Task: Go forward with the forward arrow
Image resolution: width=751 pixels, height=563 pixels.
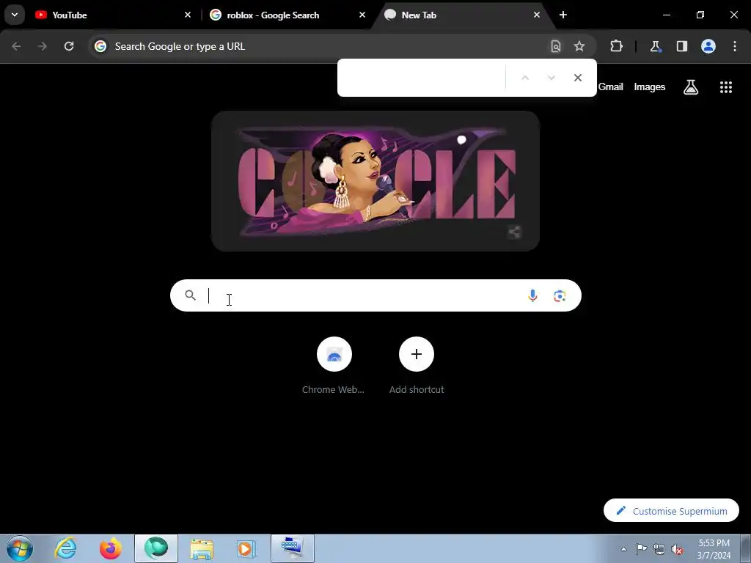Action: click(43, 46)
